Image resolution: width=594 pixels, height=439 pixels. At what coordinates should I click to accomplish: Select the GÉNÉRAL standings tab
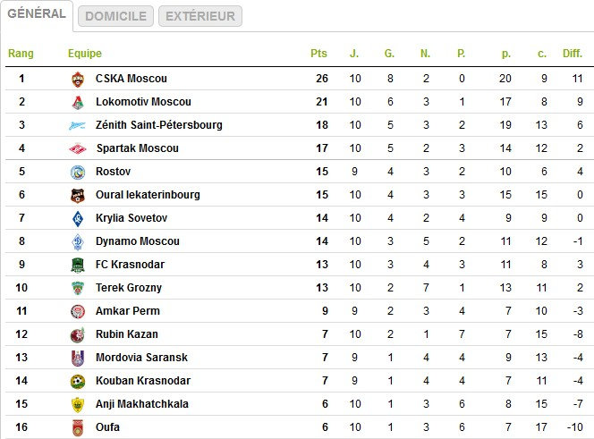(36, 14)
